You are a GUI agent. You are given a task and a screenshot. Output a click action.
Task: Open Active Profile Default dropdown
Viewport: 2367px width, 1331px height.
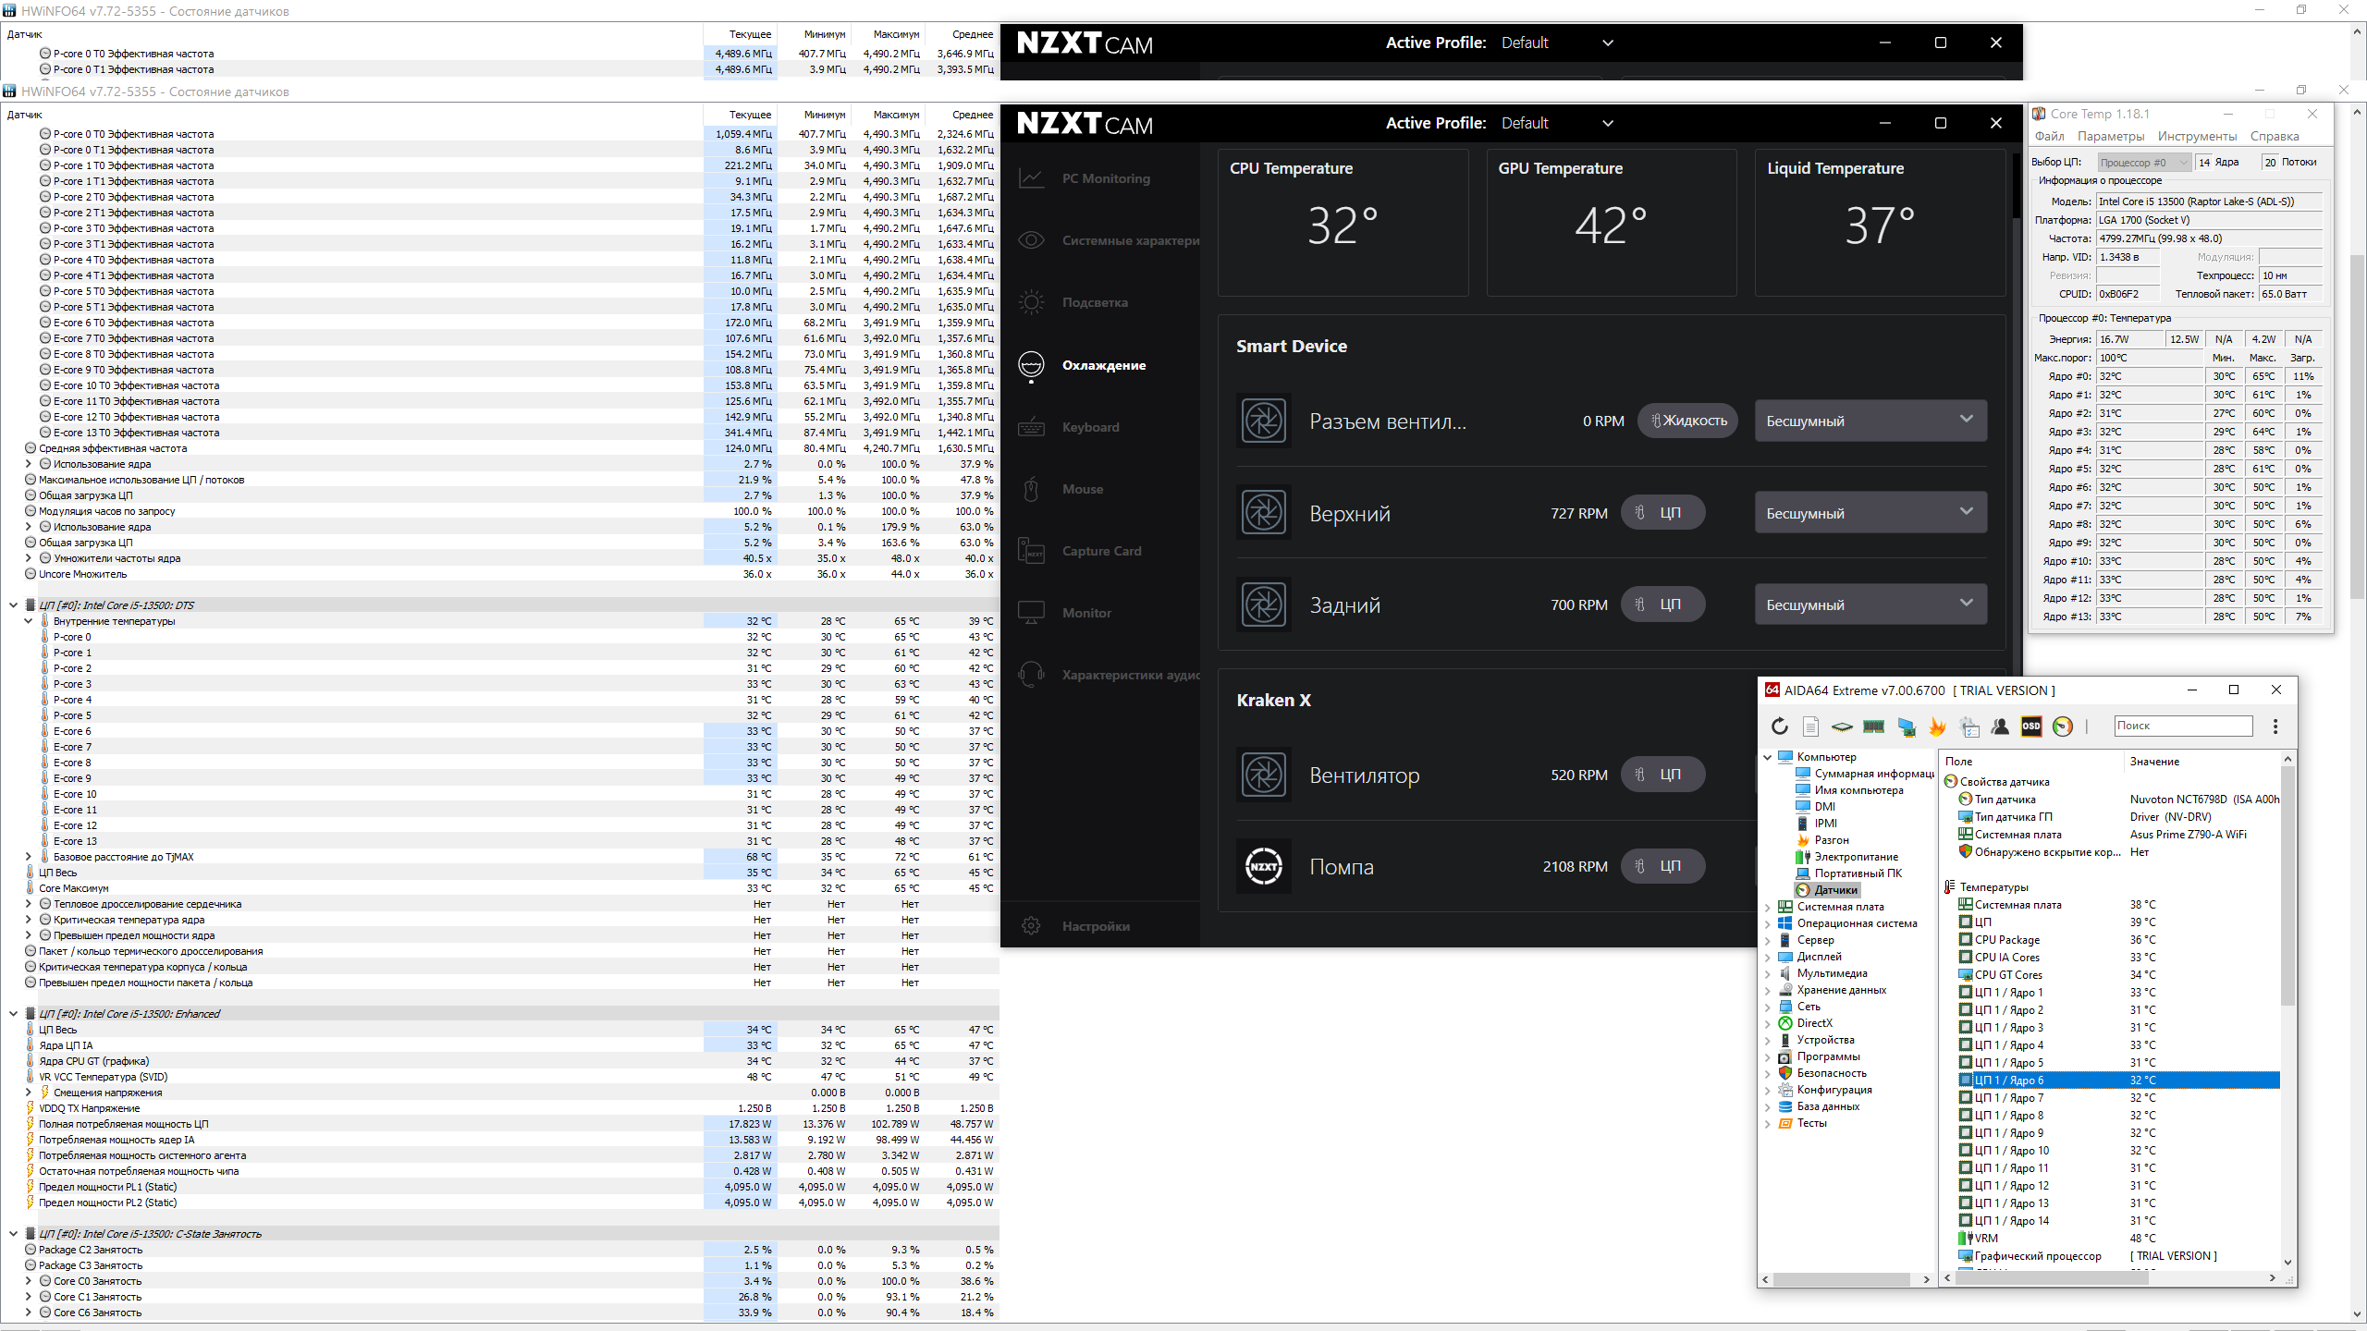(1557, 123)
